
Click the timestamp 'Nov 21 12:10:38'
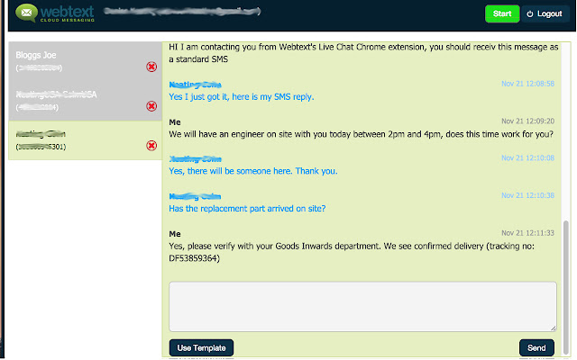coord(527,195)
